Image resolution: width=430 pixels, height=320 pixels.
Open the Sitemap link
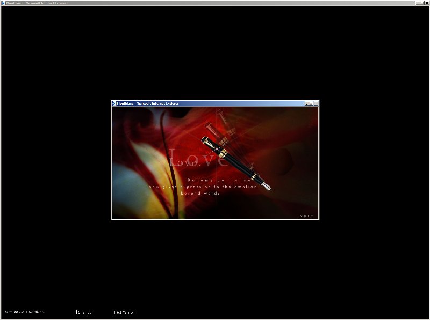coord(84,312)
